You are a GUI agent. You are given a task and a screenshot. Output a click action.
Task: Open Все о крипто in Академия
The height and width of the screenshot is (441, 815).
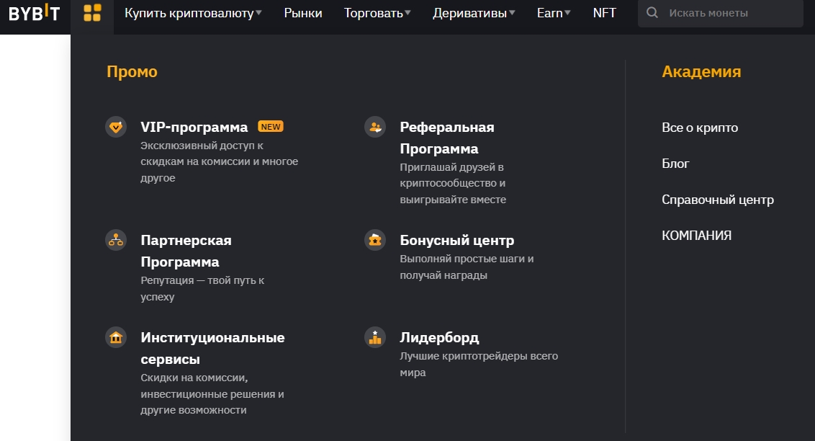tap(700, 128)
